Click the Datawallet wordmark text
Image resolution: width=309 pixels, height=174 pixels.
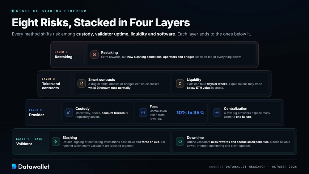pos(34,167)
